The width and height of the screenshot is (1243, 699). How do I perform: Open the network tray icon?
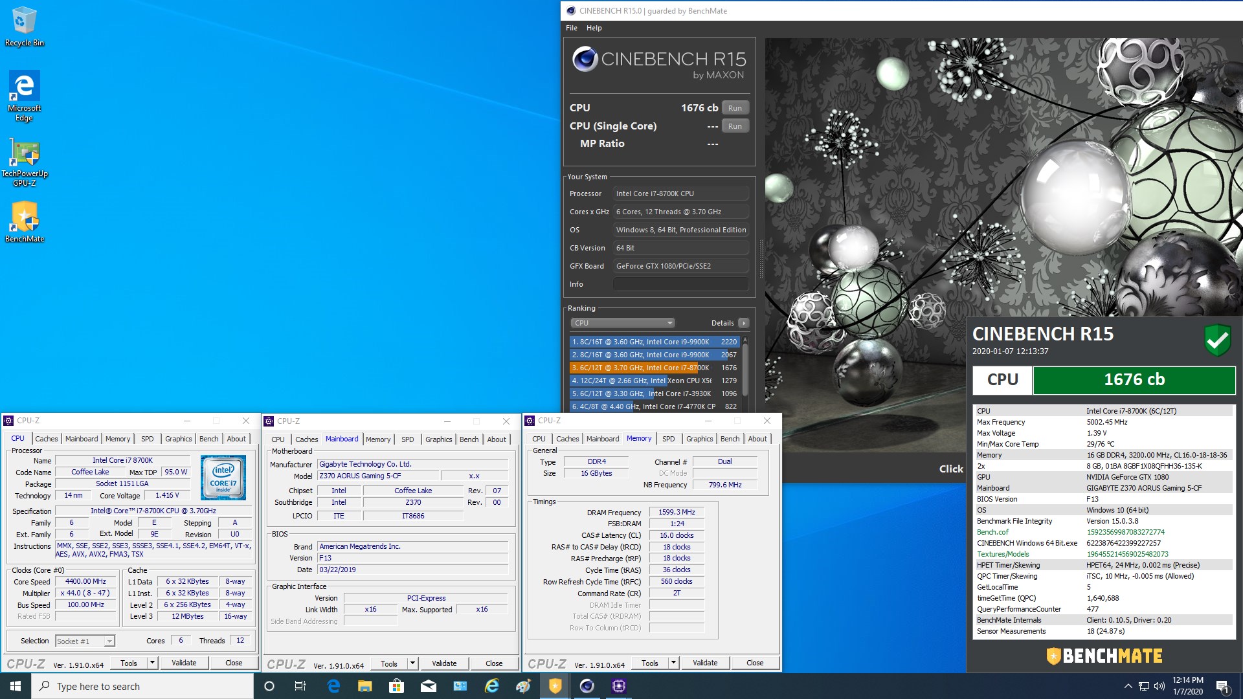pyautogui.click(x=1143, y=686)
